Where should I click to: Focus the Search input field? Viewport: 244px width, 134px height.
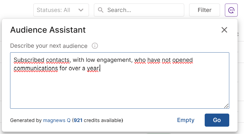coord(142,10)
